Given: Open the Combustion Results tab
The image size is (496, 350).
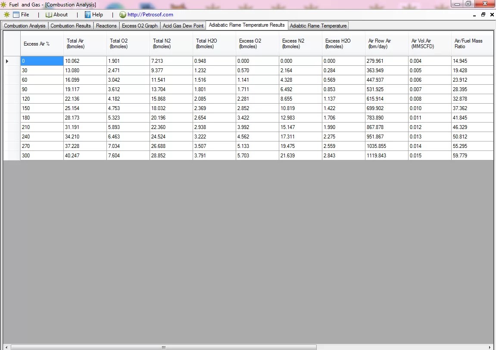Looking at the screenshot, I should 70,25.
